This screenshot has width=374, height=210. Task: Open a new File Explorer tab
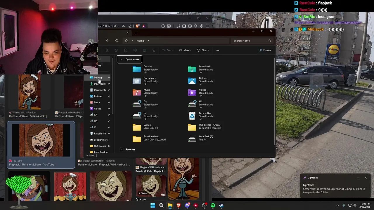pyautogui.click(x=136, y=33)
